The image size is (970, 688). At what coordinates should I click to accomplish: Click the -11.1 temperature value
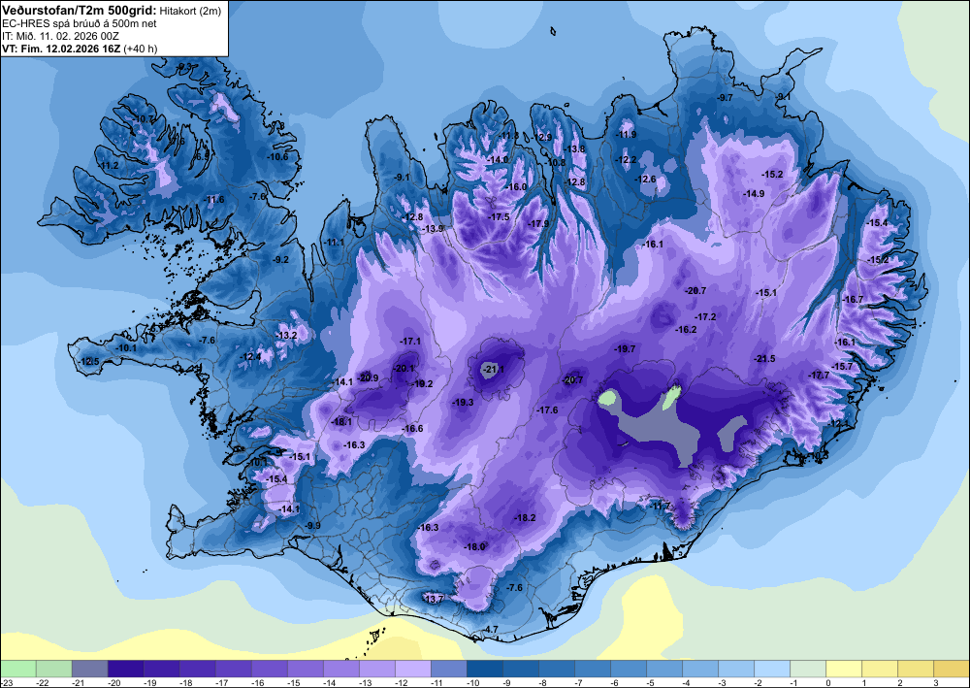coord(334,243)
